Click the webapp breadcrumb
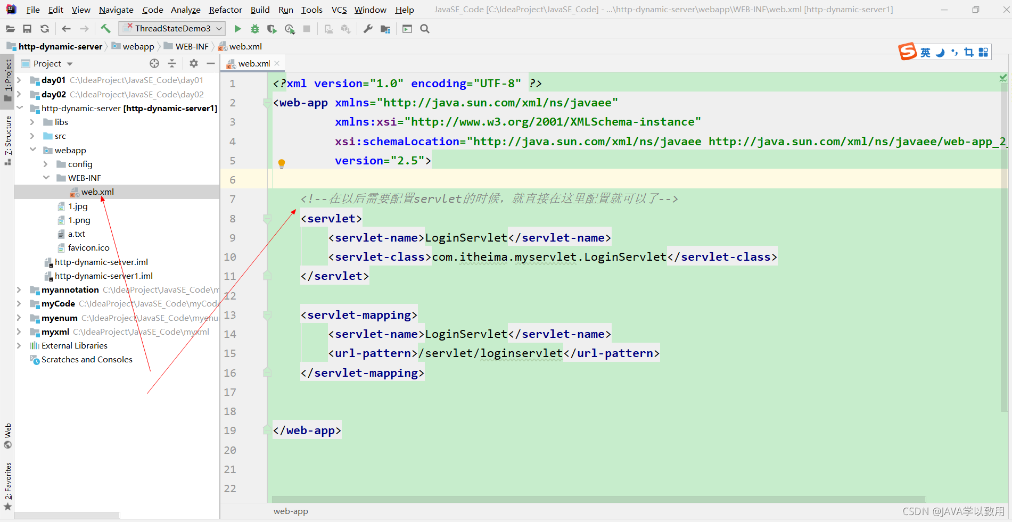This screenshot has height=522, width=1012. pyautogui.click(x=133, y=47)
